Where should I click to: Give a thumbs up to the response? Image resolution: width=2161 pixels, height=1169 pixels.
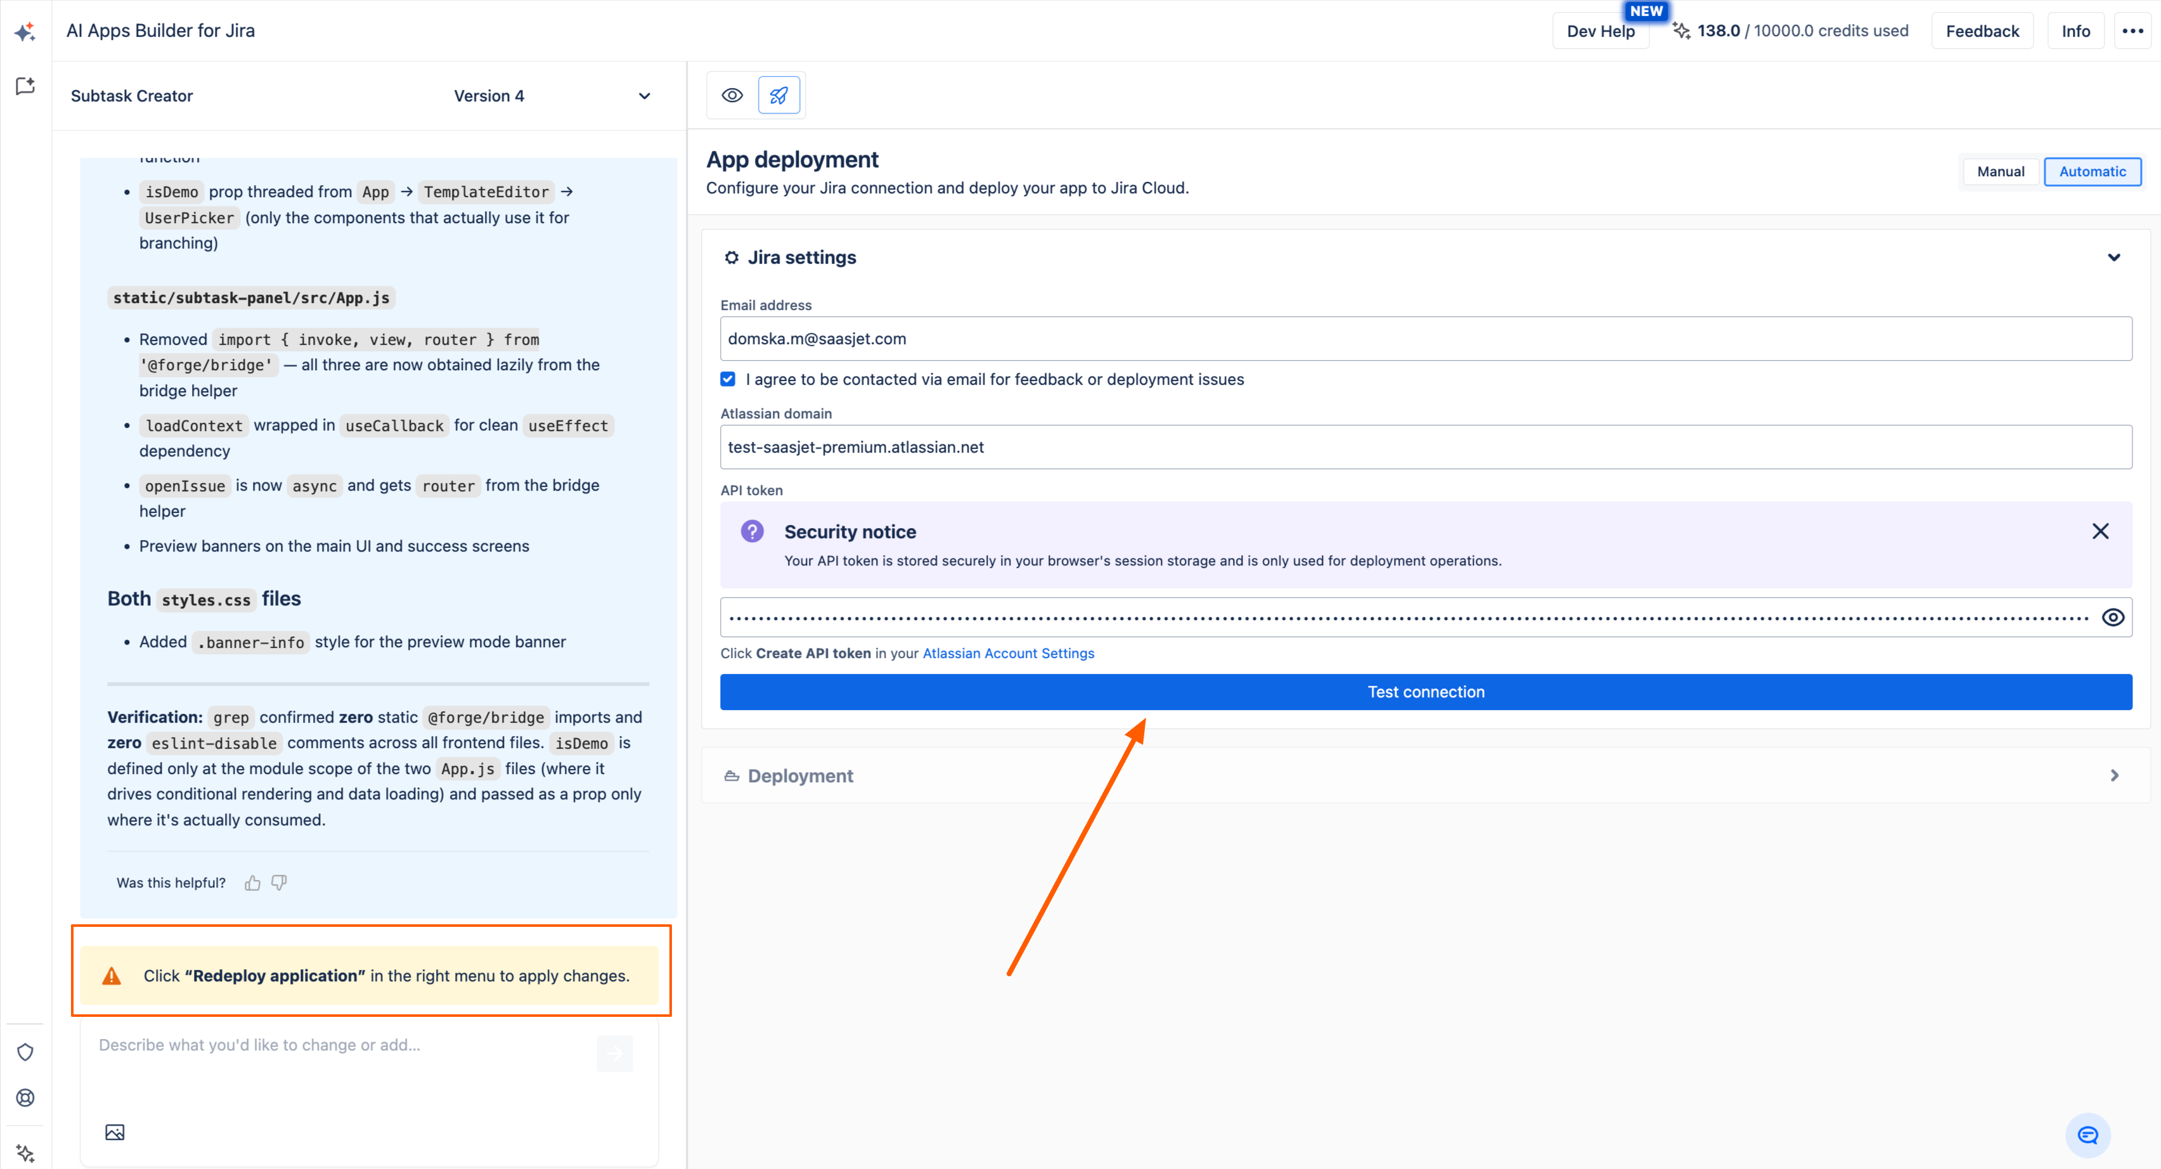[252, 883]
